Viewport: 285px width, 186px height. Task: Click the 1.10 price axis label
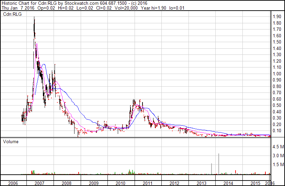coord(277,67)
